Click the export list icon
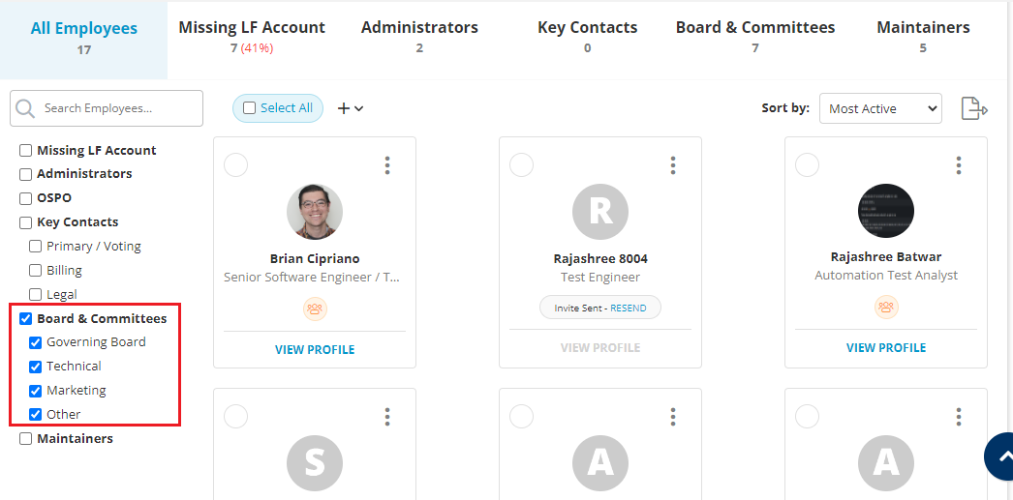Viewport: 1013px width, 500px height. coord(973,108)
